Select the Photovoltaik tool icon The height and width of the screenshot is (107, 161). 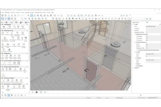[x=9, y=50]
